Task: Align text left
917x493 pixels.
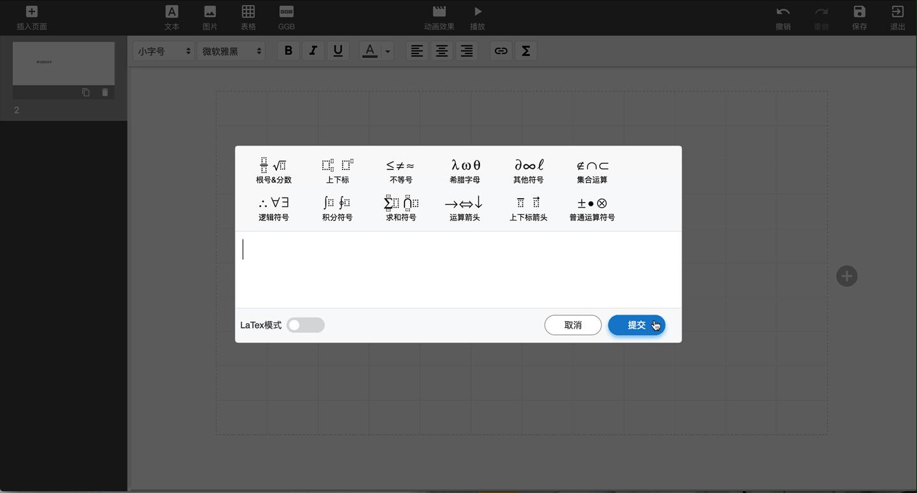Action: (x=416, y=51)
